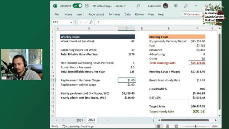The height and width of the screenshot is (129, 229).
Task: Click the horizontal scrollbar right arrow
Action: click(x=216, y=120)
